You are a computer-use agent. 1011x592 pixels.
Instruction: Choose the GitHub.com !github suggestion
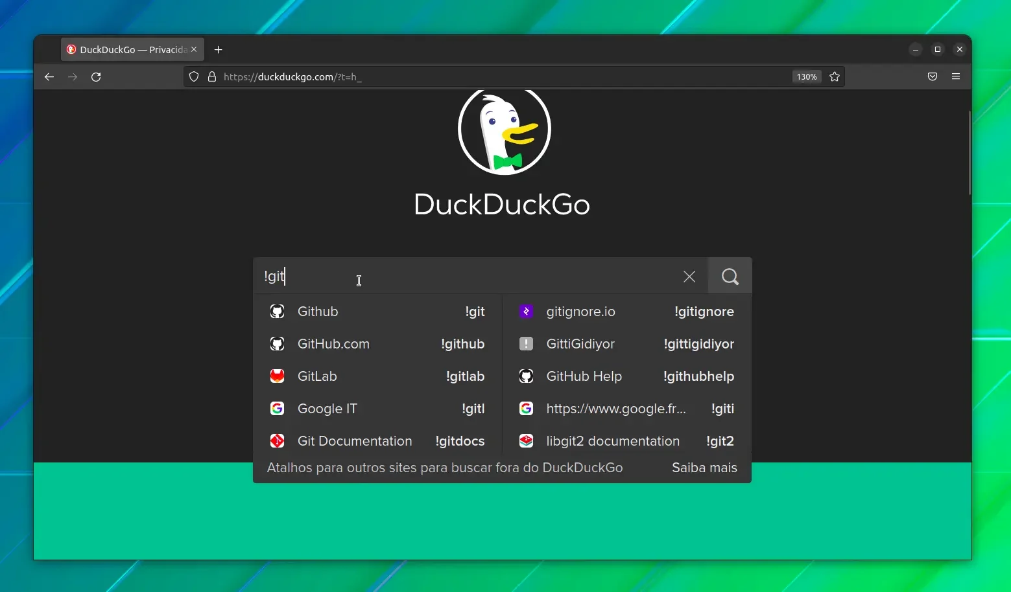point(377,344)
